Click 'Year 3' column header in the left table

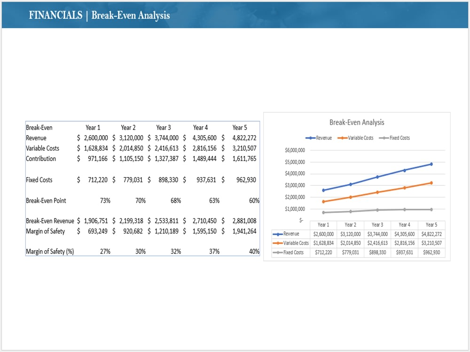point(164,128)
